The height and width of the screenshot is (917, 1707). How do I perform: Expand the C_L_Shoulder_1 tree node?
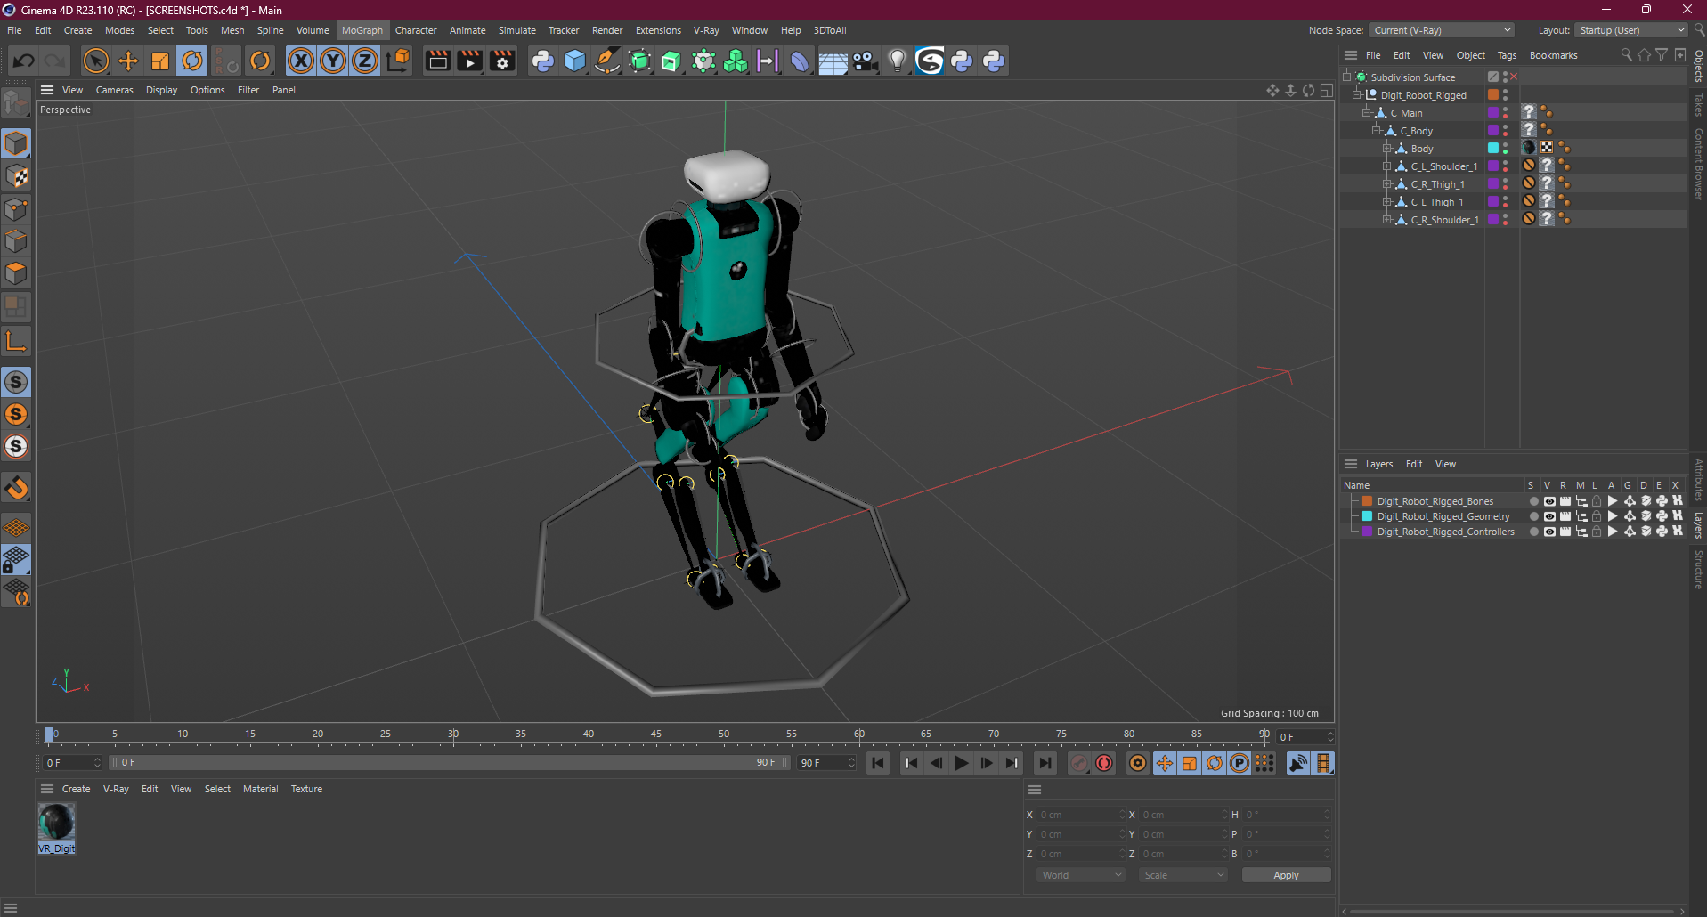[1386, 166]
